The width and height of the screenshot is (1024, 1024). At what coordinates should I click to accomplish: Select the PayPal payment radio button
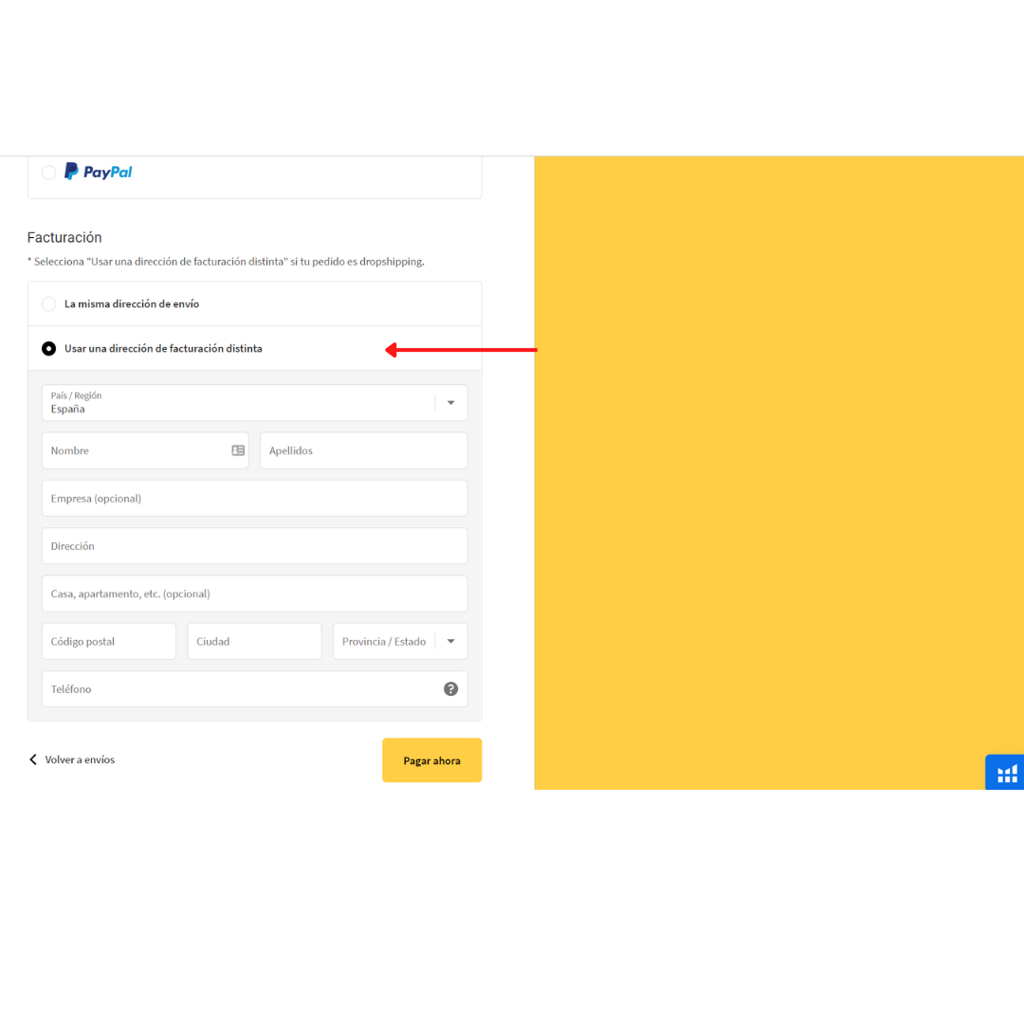48,173
